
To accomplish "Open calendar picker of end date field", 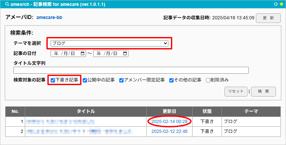I will (125, 53).
